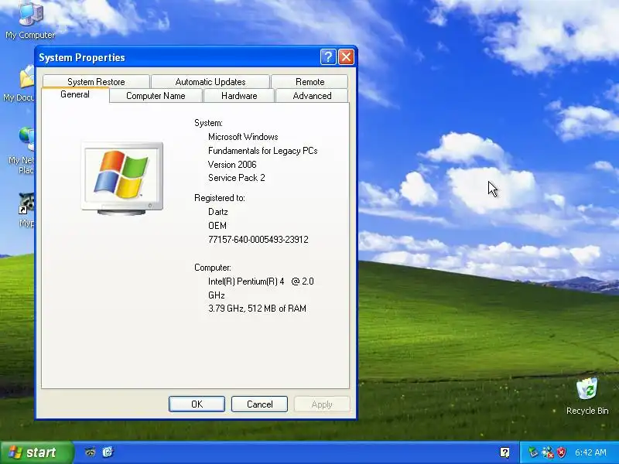This screenshot has height=464, width=619.
Task: Launch the blue quick launch icon
Action: tap(108, 452)
